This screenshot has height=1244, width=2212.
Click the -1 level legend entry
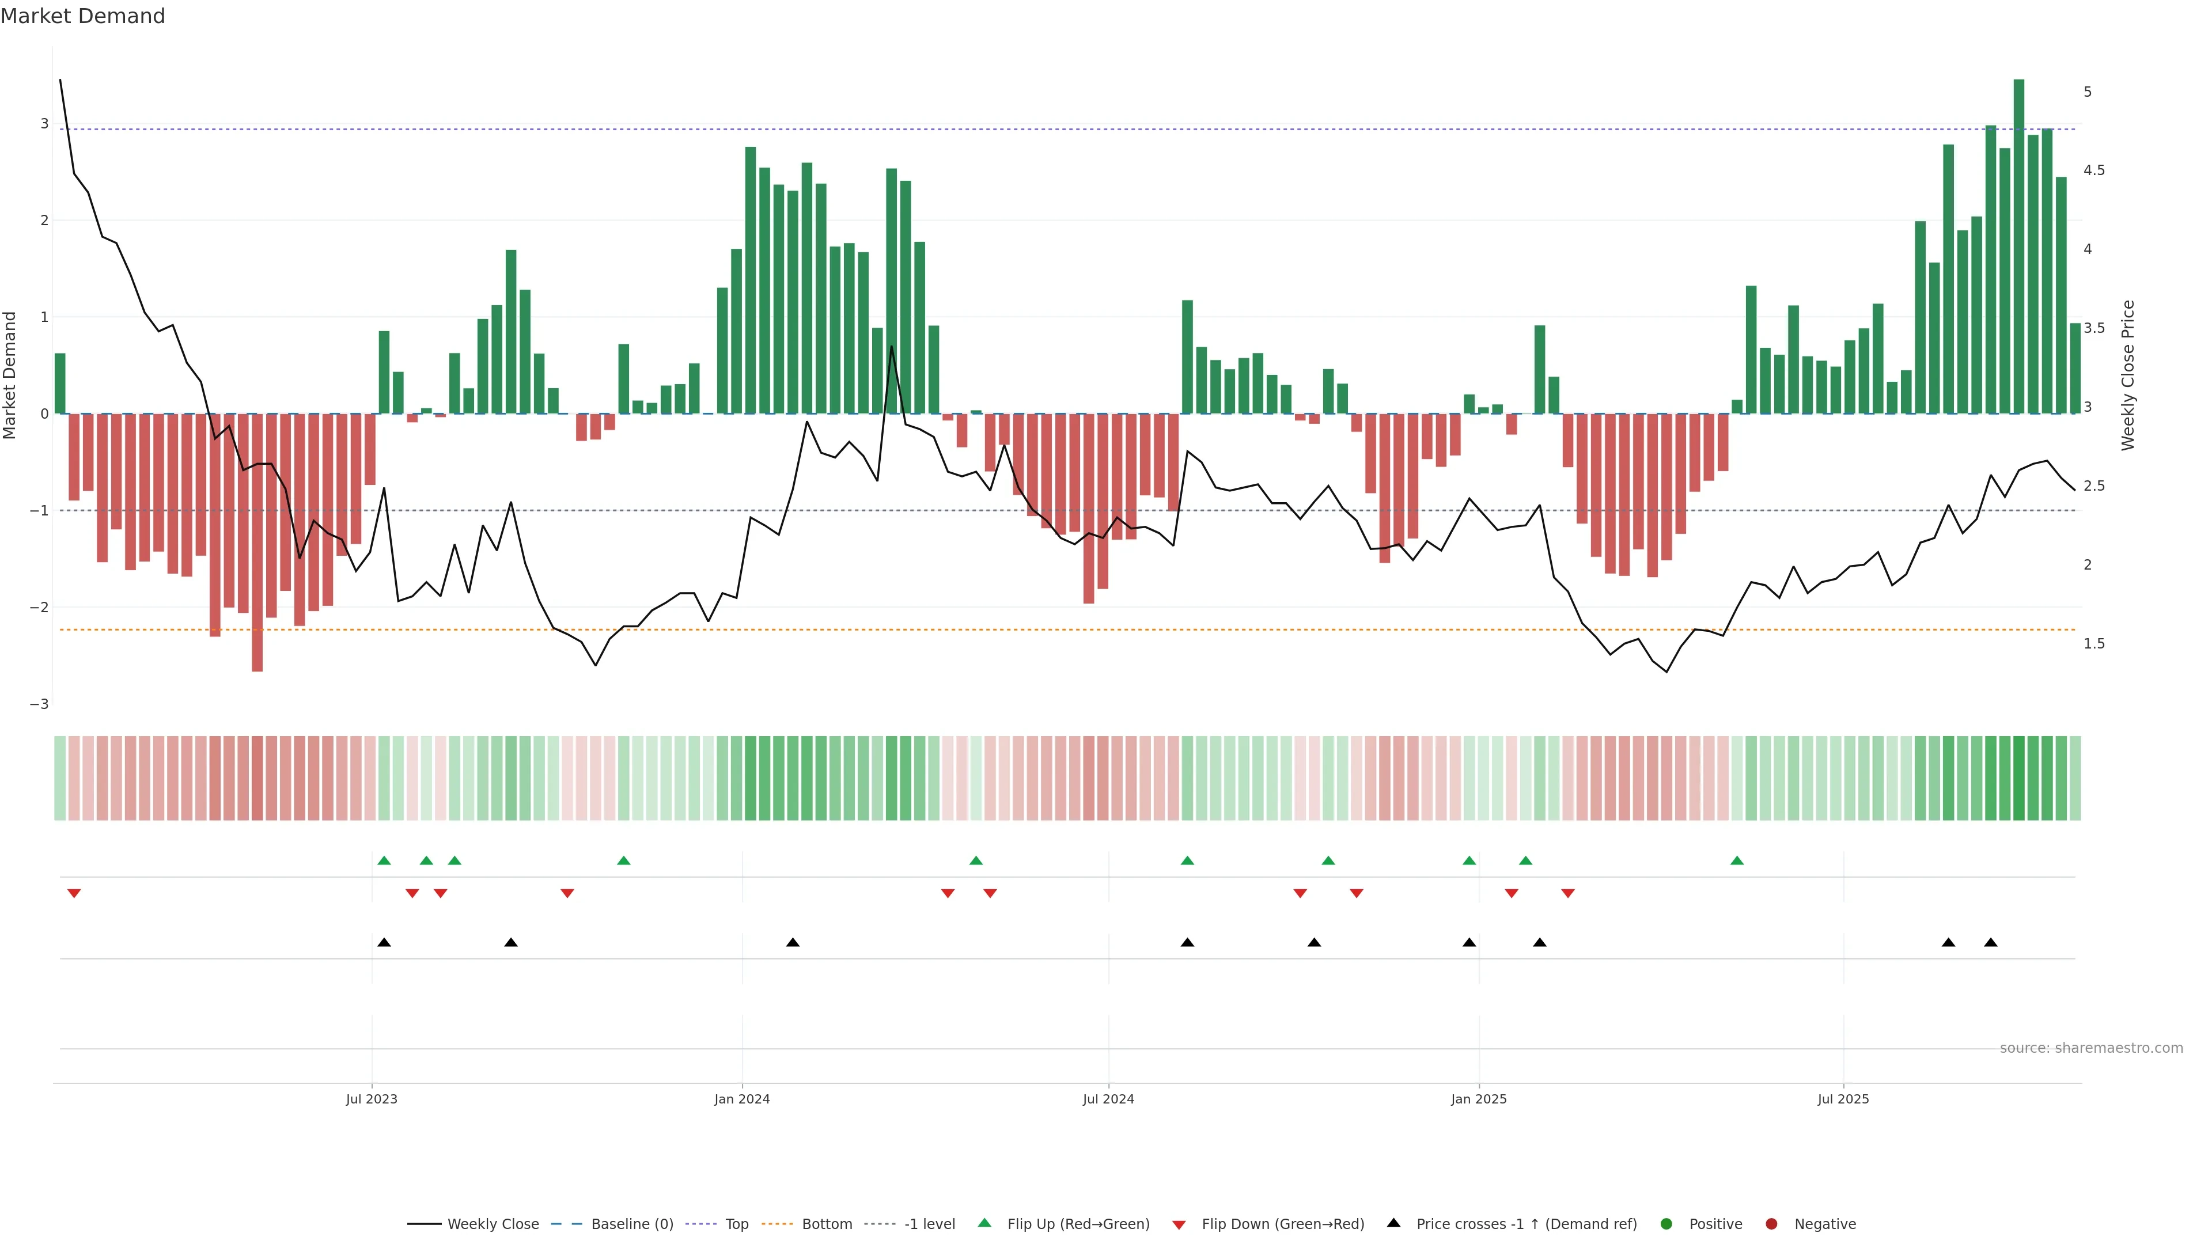929,1223
